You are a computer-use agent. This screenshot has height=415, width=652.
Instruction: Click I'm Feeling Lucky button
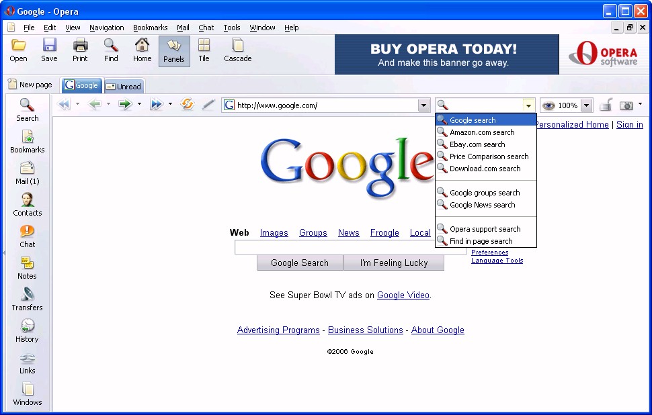tap(394, 263)
